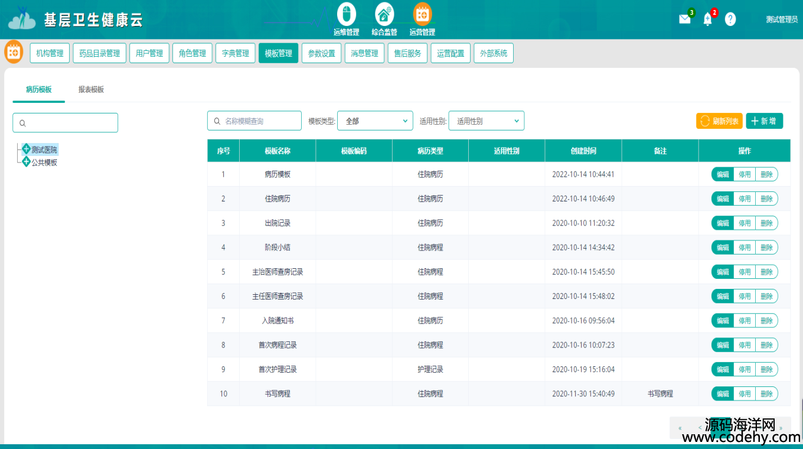Delete the 首次护理记录 template
The height and width of the screenshot is (449, 803).
coord(766,369)
